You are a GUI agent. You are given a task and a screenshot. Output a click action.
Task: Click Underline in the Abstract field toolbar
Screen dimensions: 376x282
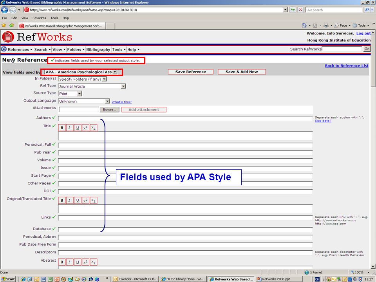coord(78,262)
